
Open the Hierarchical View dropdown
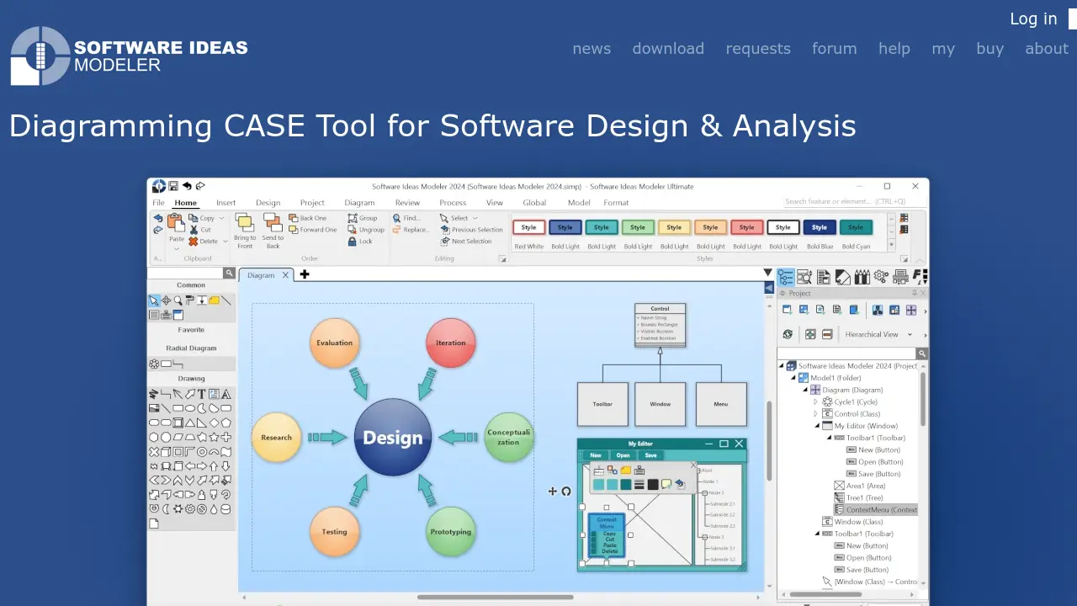910,334
